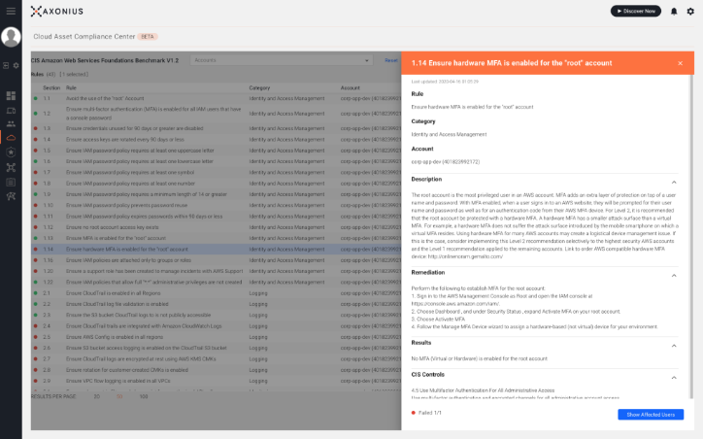
Task: Open the Accounts dropdown filter
Action: coord(282,60)
